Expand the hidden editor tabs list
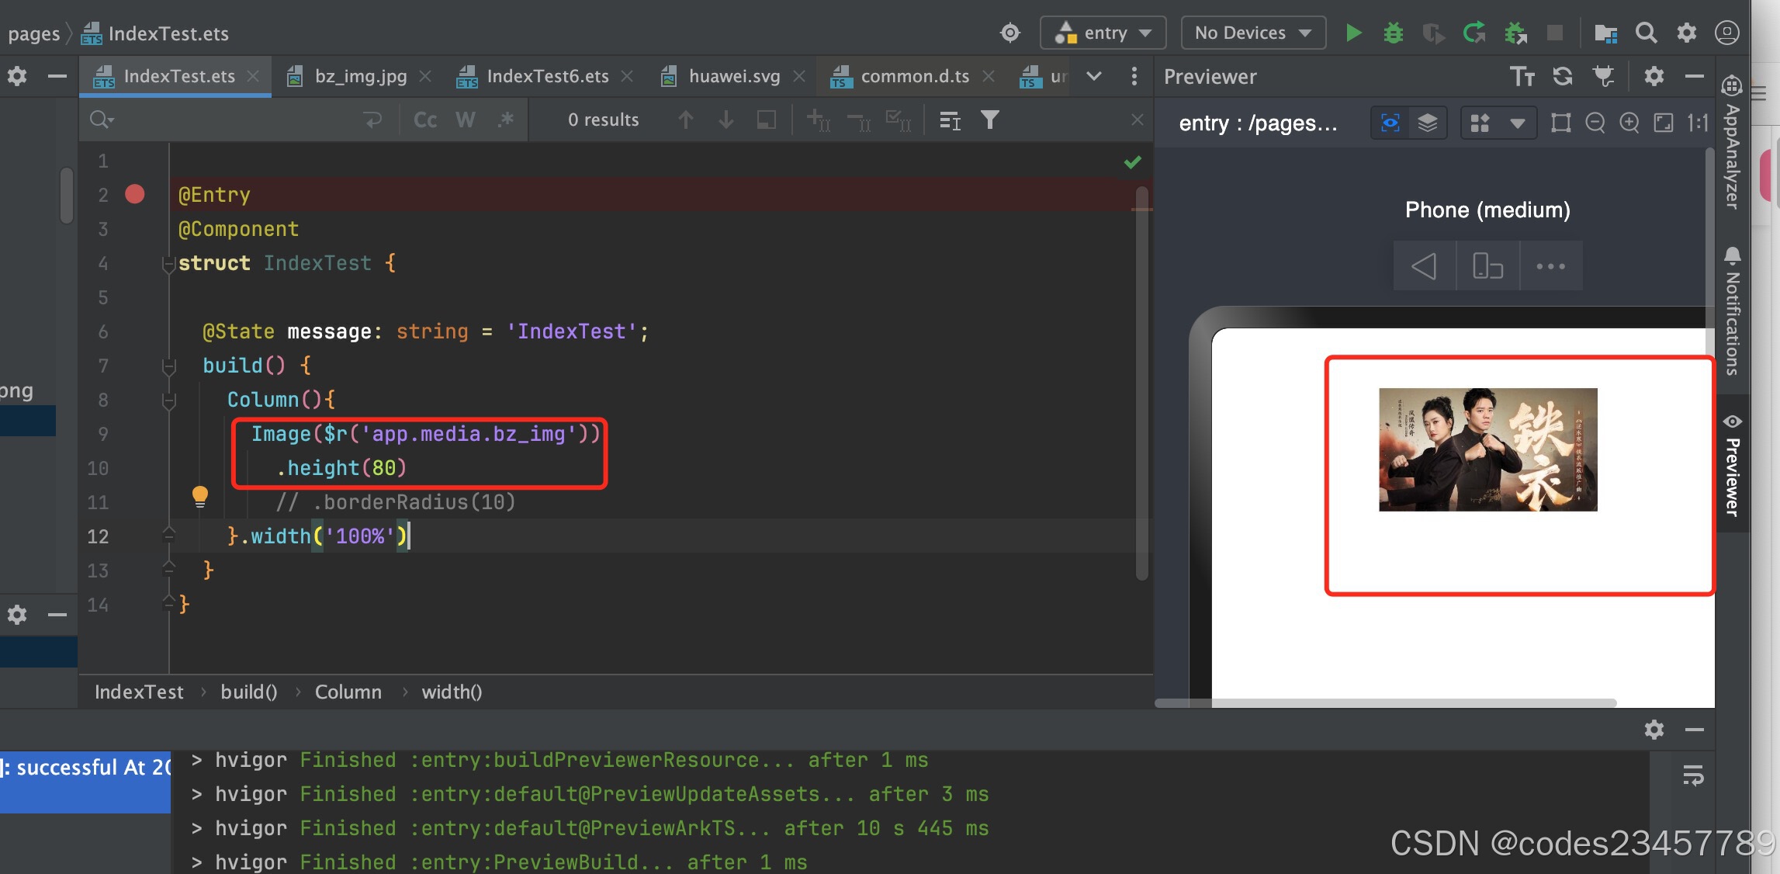This screenshot has width=1780, height=874. [1093, 76]
